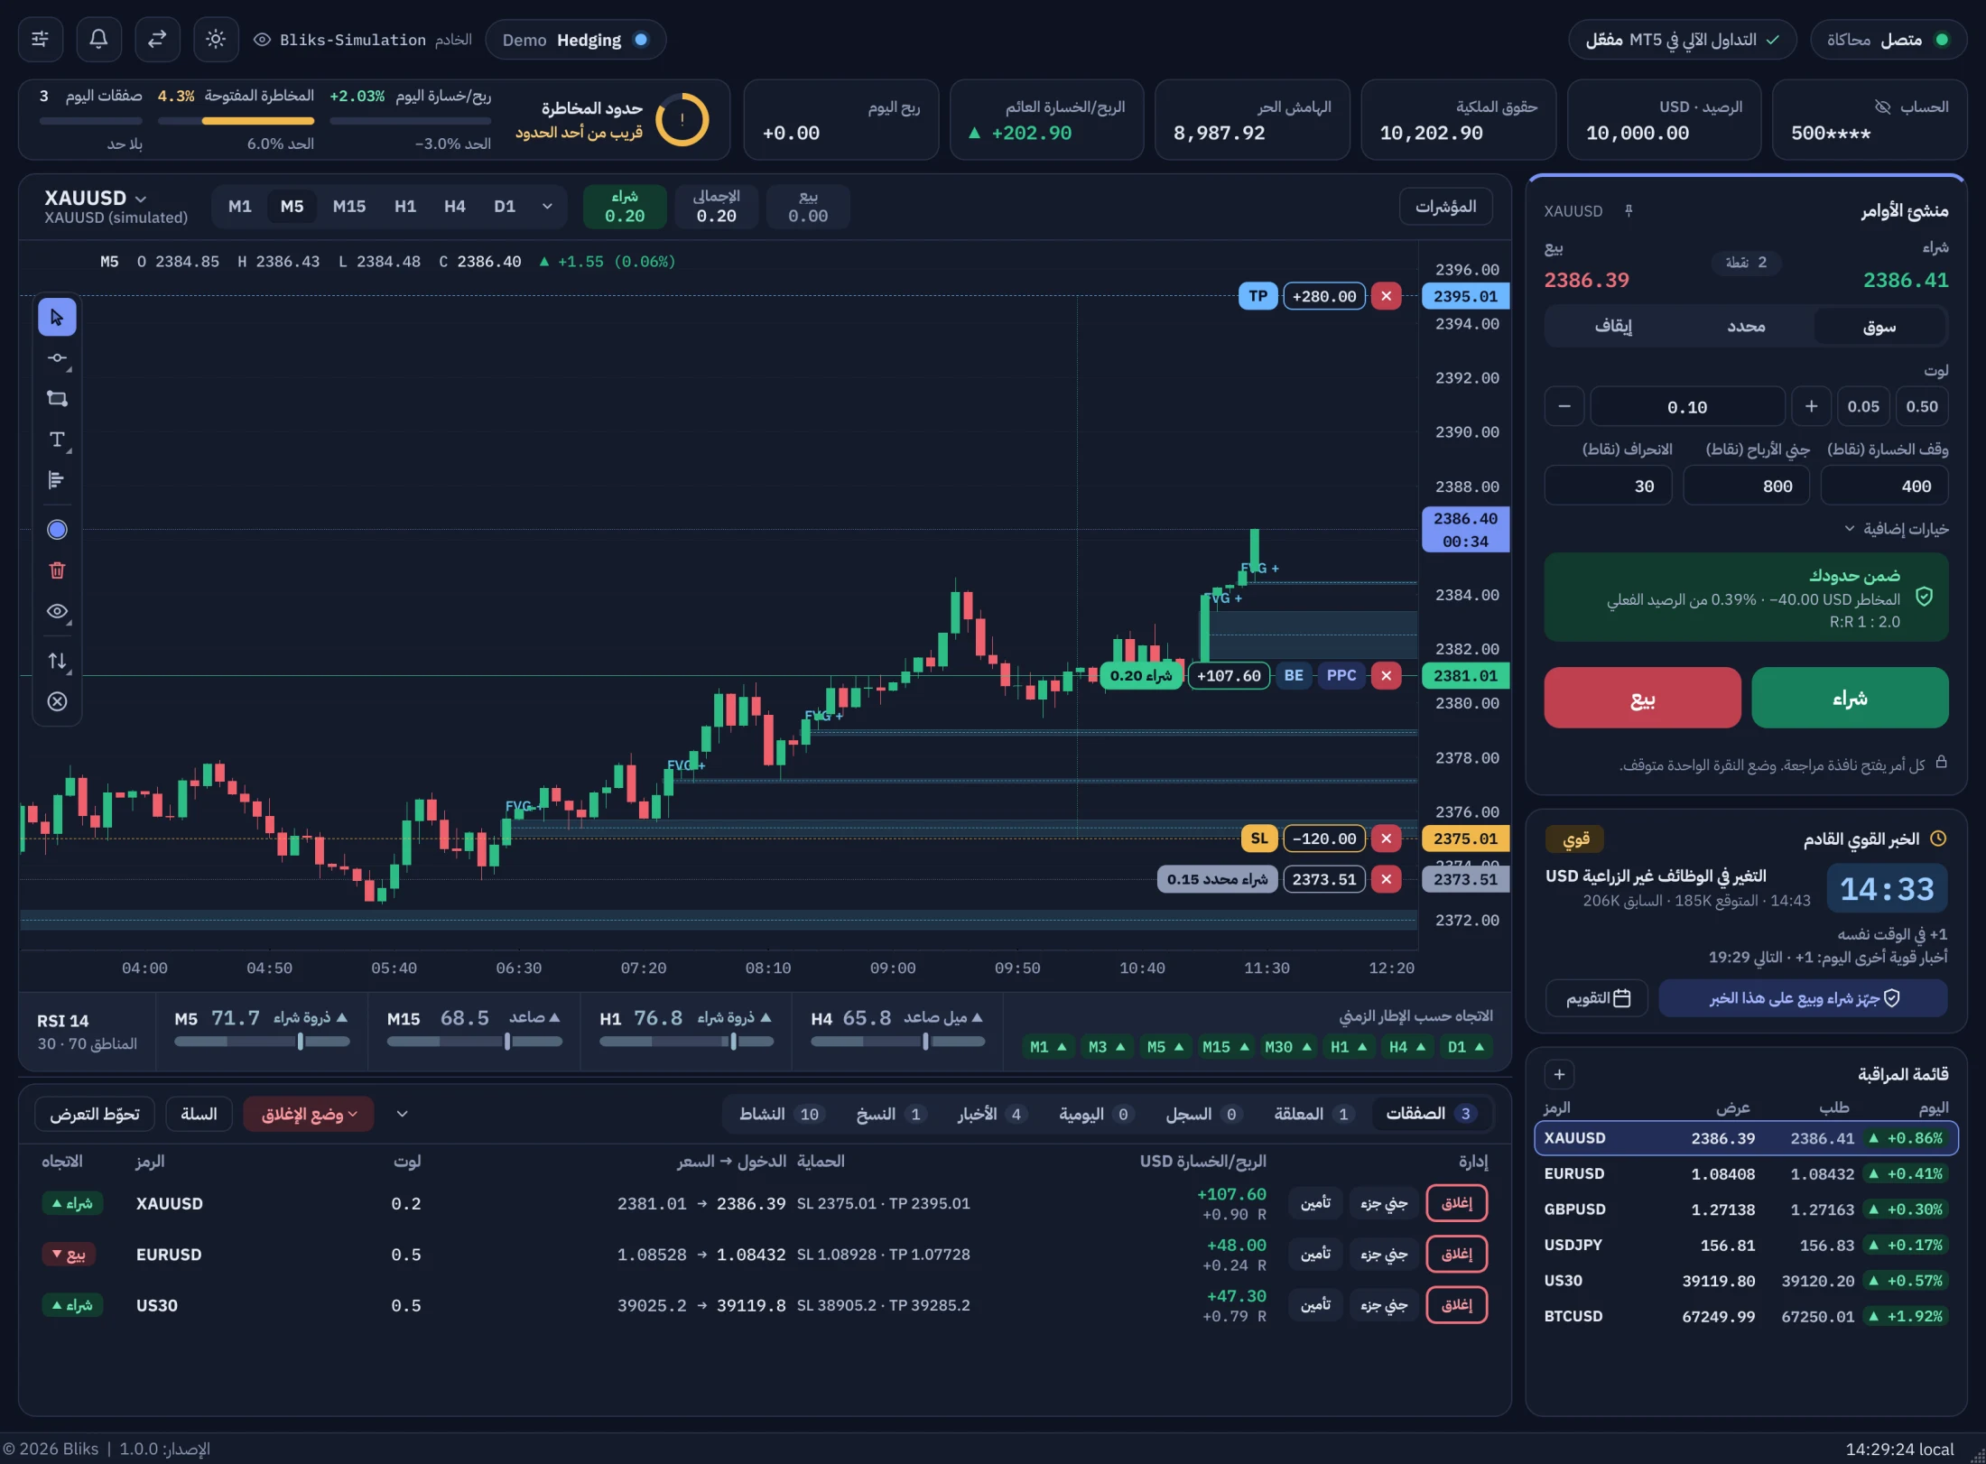Adjust the M5 RSI slider
The width and height of the screenshot is (1986, 1464).
(262, 1042)
